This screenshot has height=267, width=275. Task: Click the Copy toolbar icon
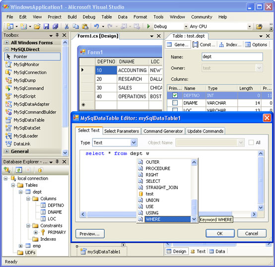[x=76, y=26]
